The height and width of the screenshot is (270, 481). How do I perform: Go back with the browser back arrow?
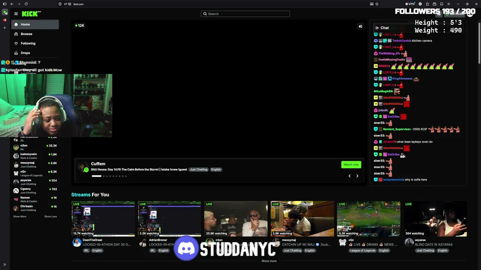click(x=12, y=4)
